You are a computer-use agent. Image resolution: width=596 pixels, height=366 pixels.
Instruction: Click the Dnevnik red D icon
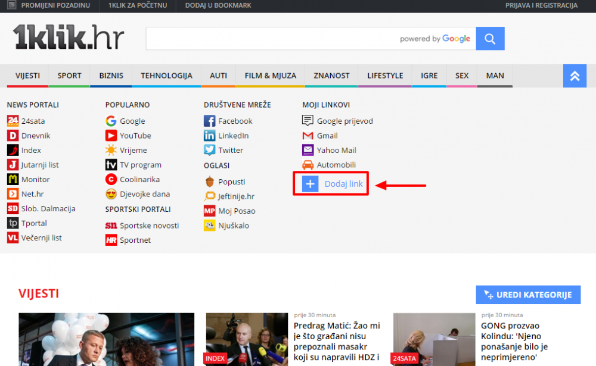(x=13, y=136)
